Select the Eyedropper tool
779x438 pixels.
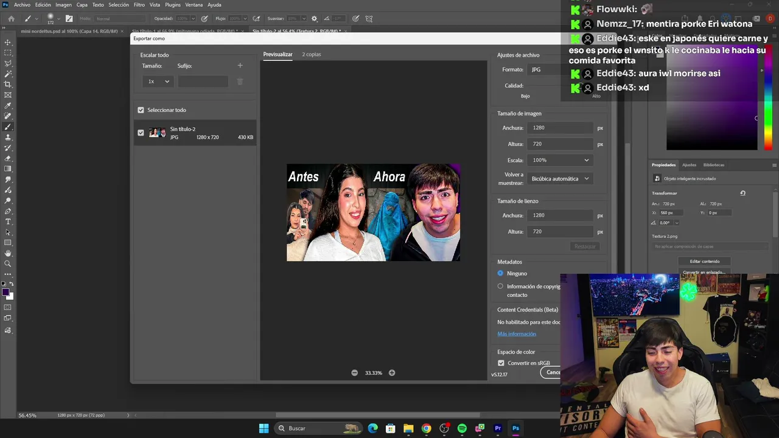point(8,106)
